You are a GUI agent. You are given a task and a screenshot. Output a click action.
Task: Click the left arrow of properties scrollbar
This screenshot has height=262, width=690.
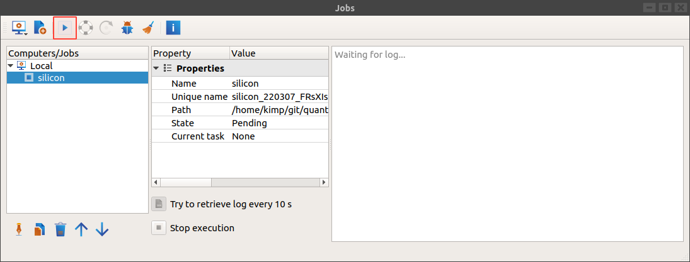[x=156, y=182]
